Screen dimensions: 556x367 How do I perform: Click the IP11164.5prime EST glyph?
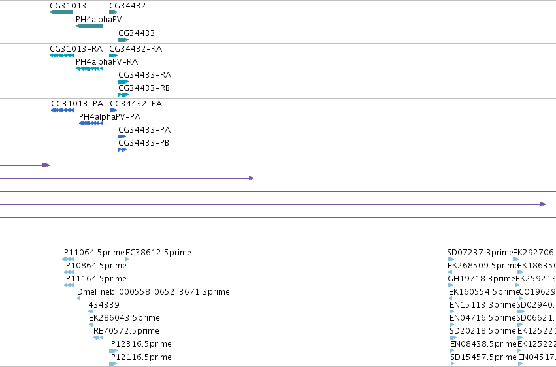(x=69, y=285)
